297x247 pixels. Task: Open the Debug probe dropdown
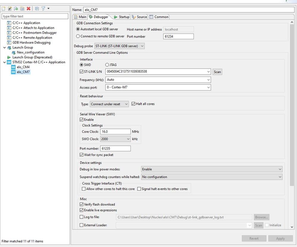coord(120,46)
